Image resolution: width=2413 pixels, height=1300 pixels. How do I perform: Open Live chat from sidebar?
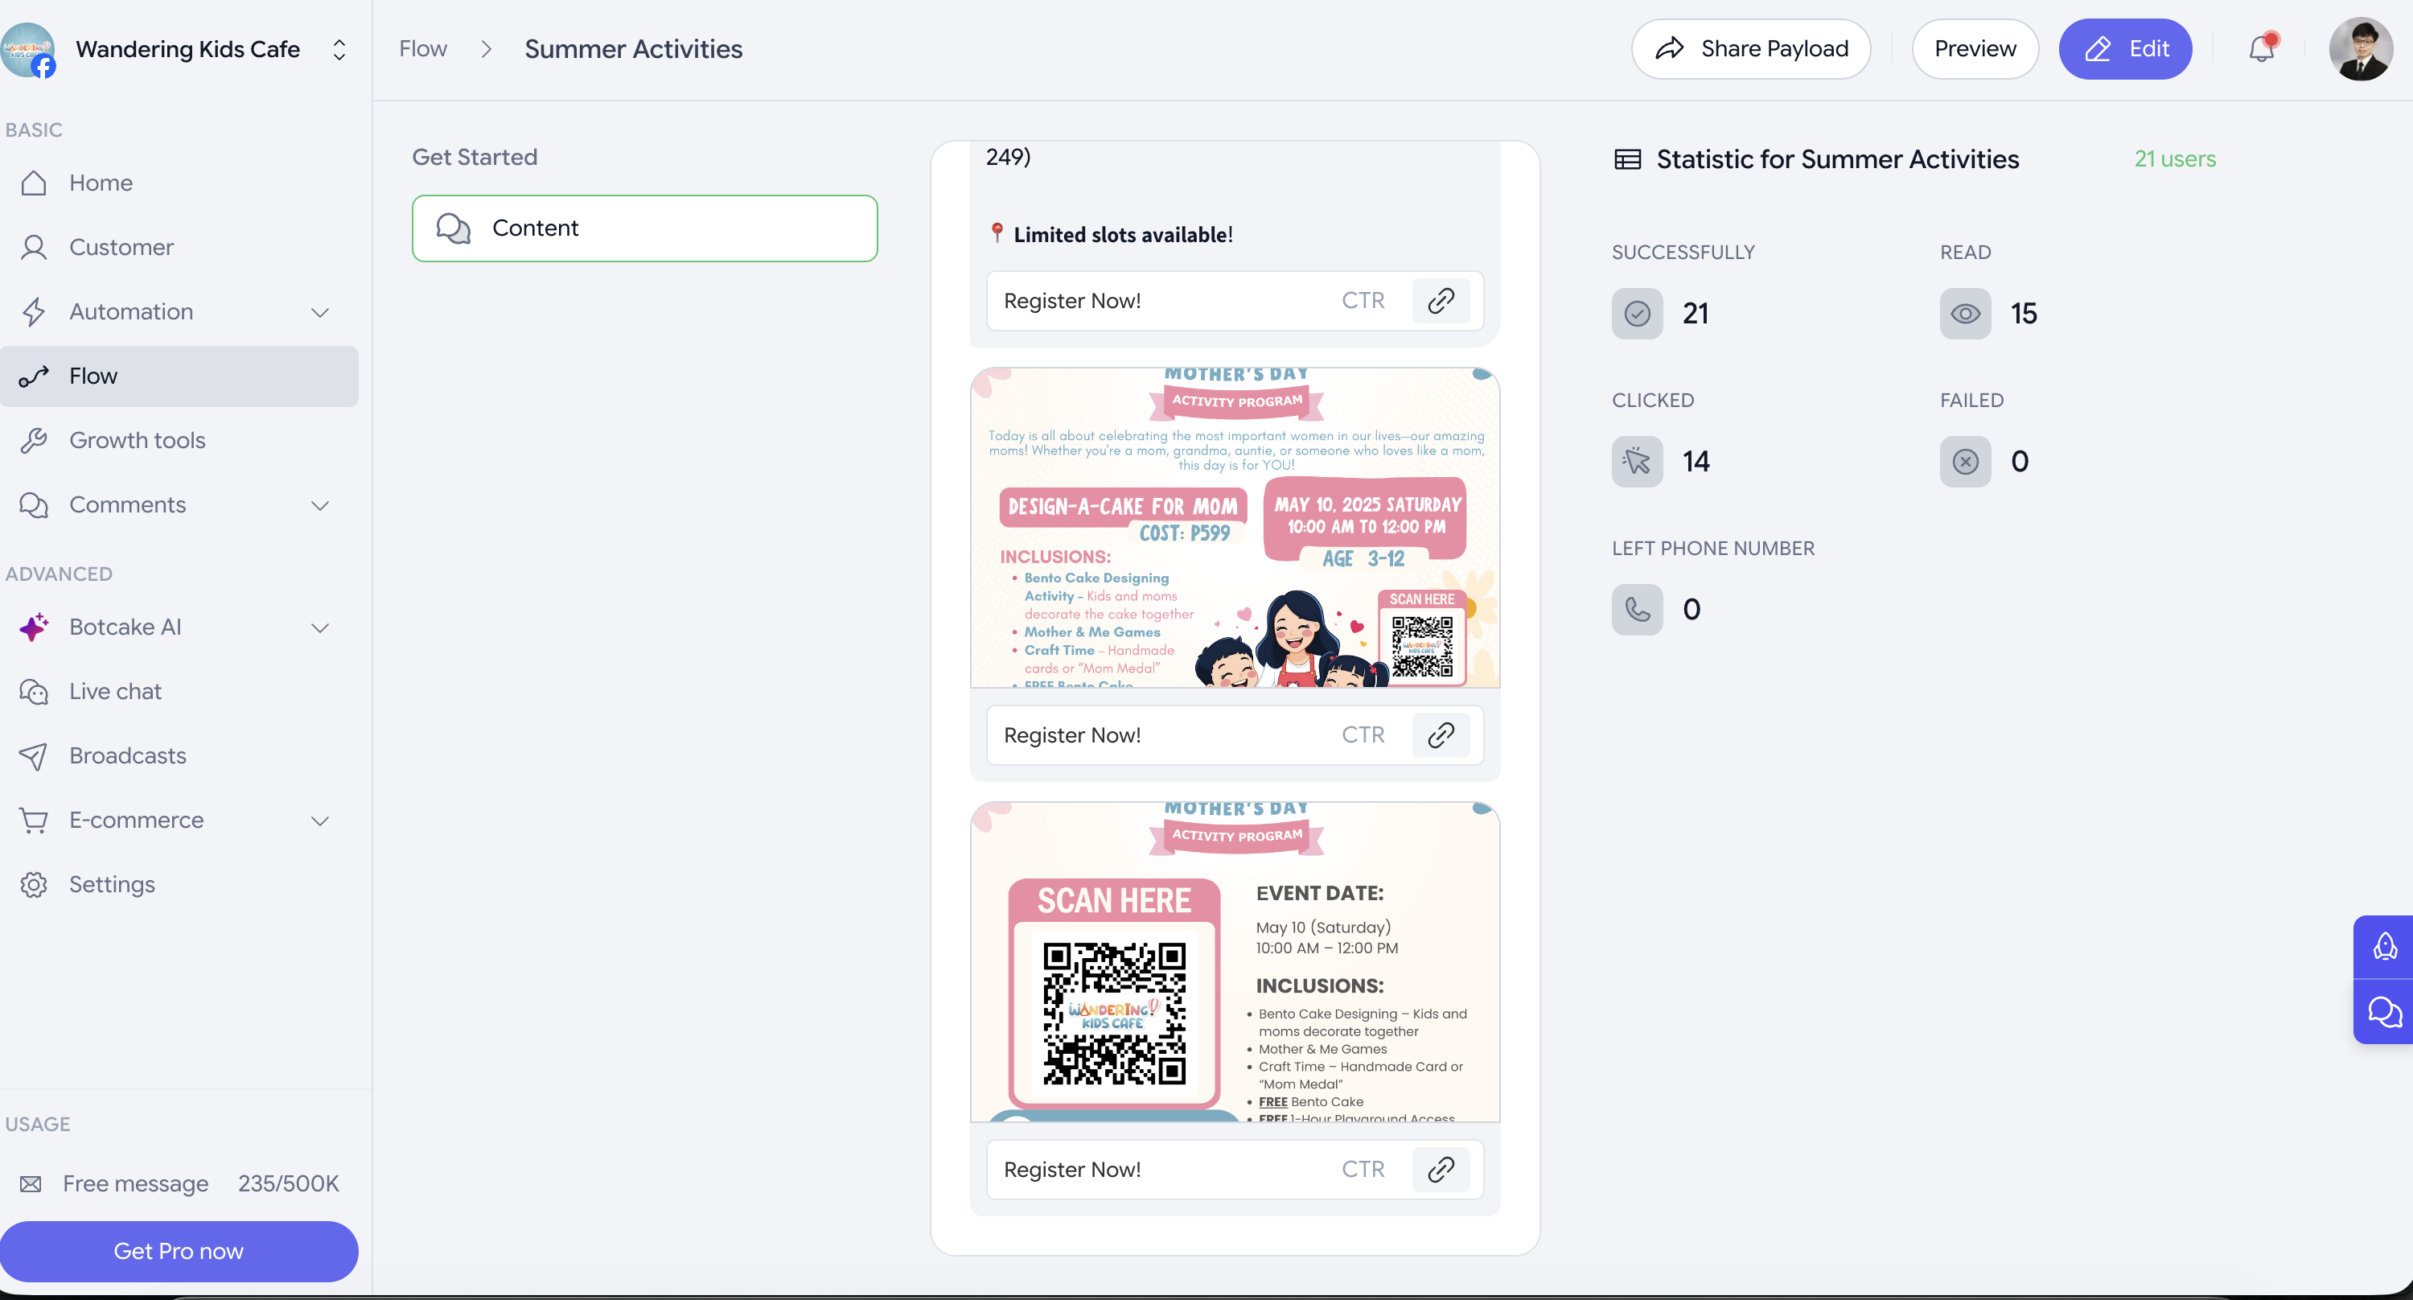[x=116, y=691]
